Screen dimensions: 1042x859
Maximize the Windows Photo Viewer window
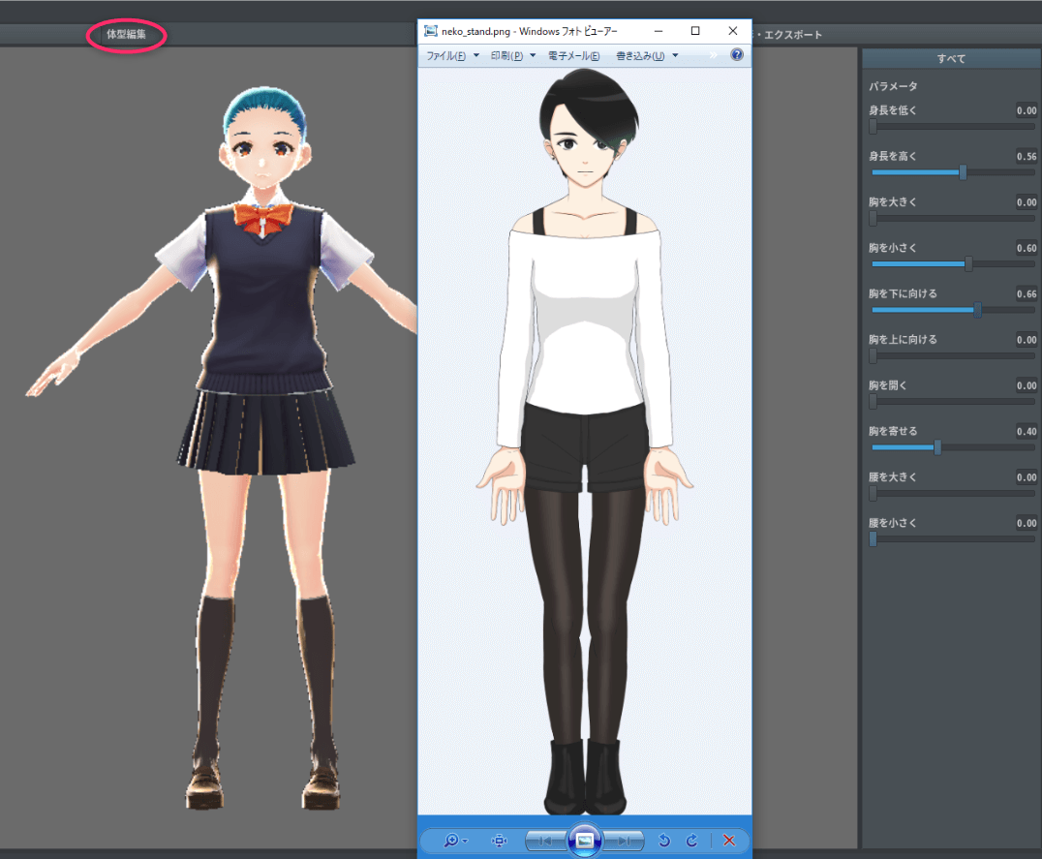(x=695, y=31)
